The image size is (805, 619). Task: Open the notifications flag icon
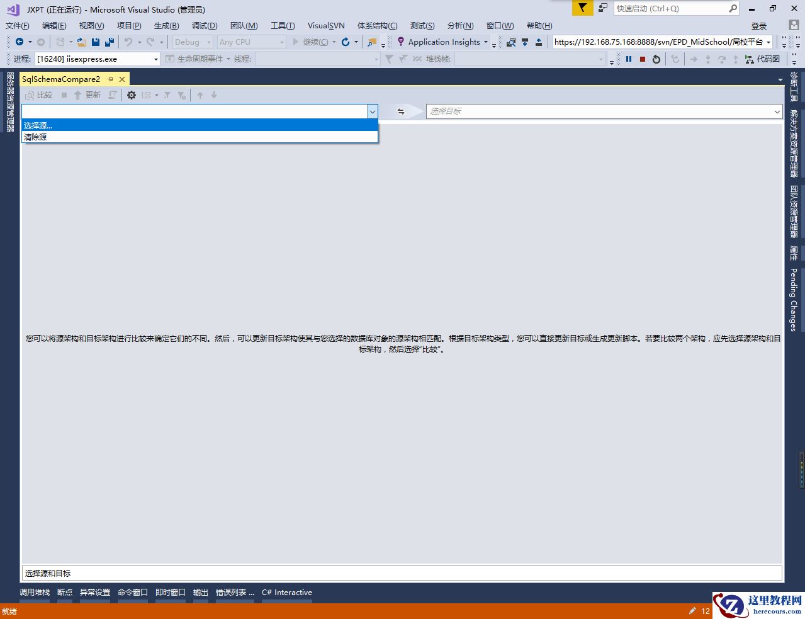click(x=583, y=8)
